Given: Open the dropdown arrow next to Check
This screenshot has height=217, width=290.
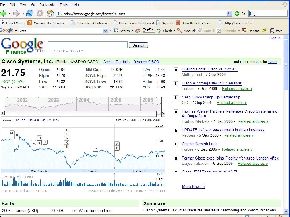Looking at the screenshot, I should (174, 31).
